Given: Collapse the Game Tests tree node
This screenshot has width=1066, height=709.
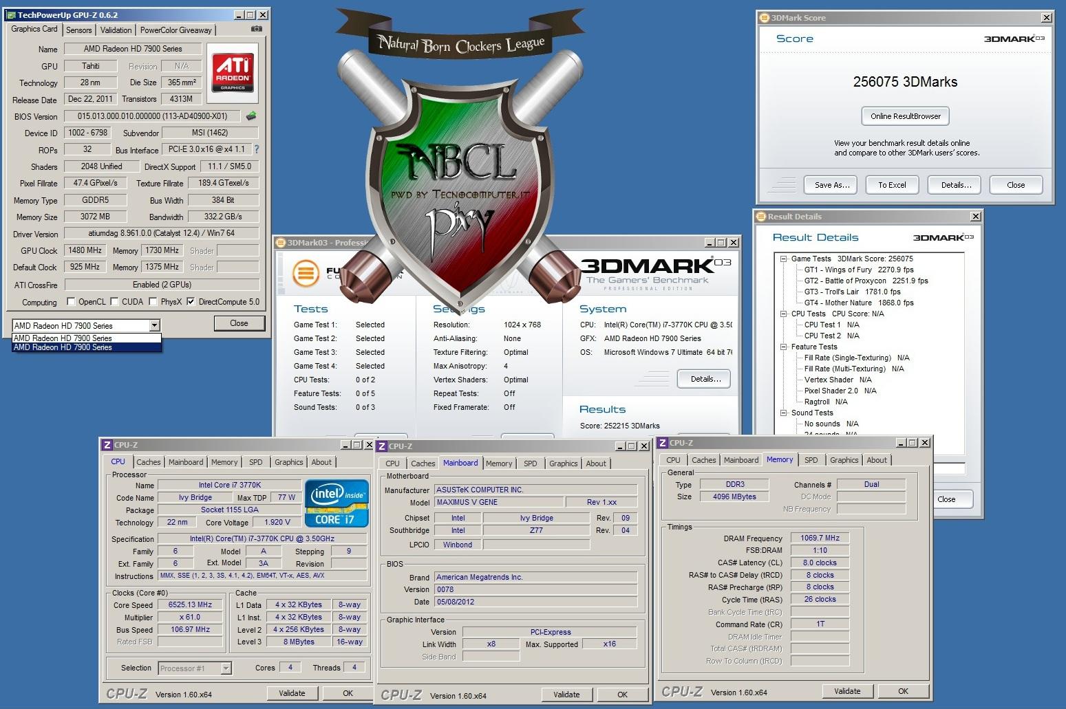Looking at the screenshot, I should coord(783,259).
